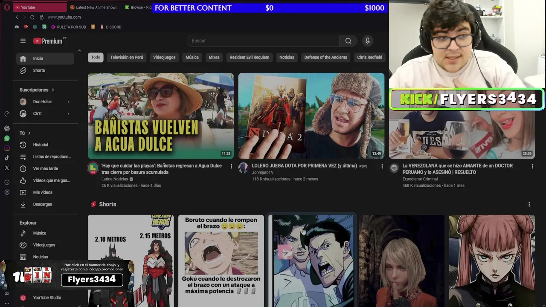Open YouTube Studio in the sidebar
The image size is (546, 307).
pyautogui.click(x=45, y=298)
